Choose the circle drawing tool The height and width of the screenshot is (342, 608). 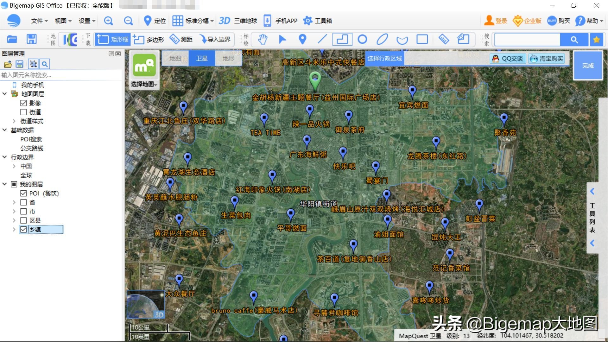click(362, 39)
